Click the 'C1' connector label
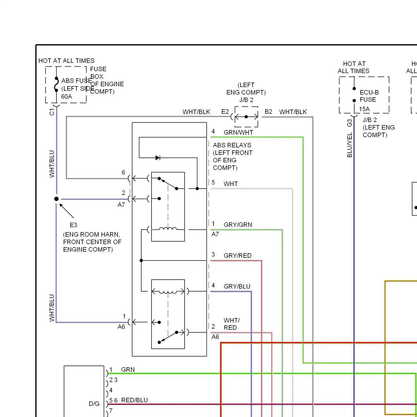This screenshot has height=417, width=417. tap(52, 112)
